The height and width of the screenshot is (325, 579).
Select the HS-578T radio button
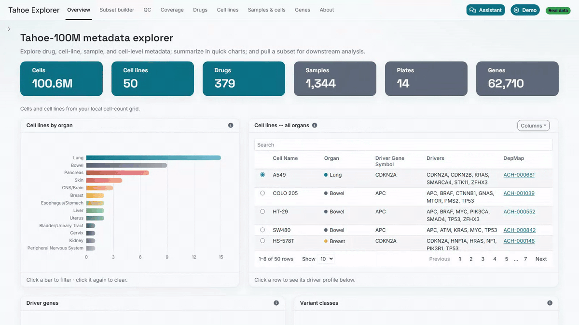click(x=262, y=241)
